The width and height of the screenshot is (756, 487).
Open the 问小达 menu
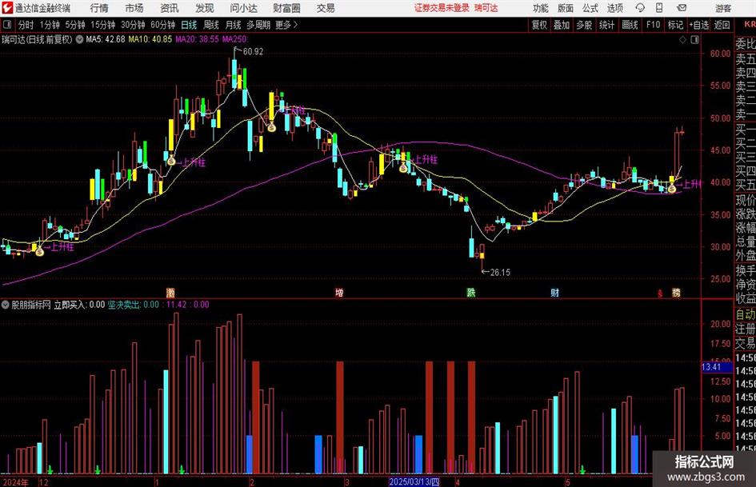[x=243, y=8]
